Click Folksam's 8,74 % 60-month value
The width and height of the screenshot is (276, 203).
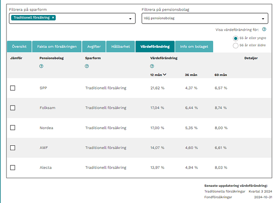pyautogui.click(x=221, y=108)
